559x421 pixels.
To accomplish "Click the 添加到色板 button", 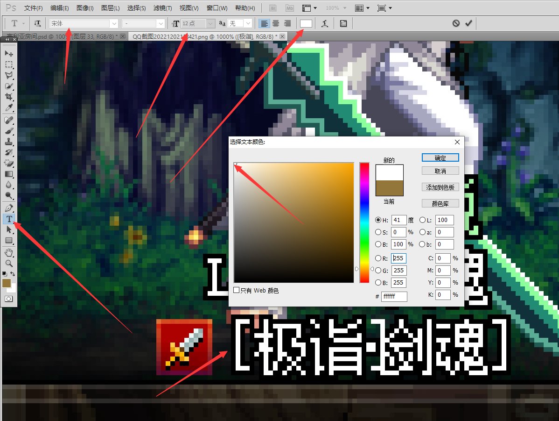I will (440, 187).
